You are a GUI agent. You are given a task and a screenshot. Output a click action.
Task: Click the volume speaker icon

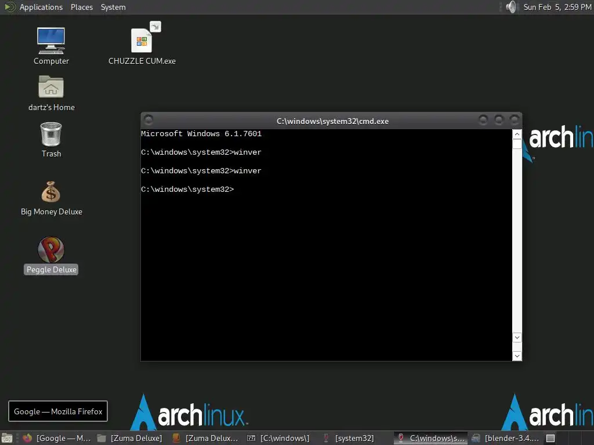tap(511, 7)
